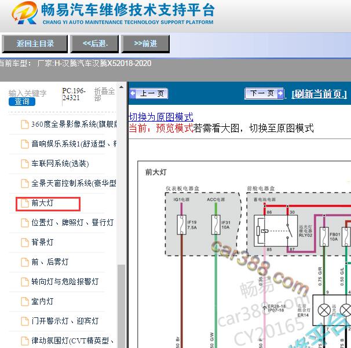Click the 查询 search button
351x348 pixels.
(22, 101)
